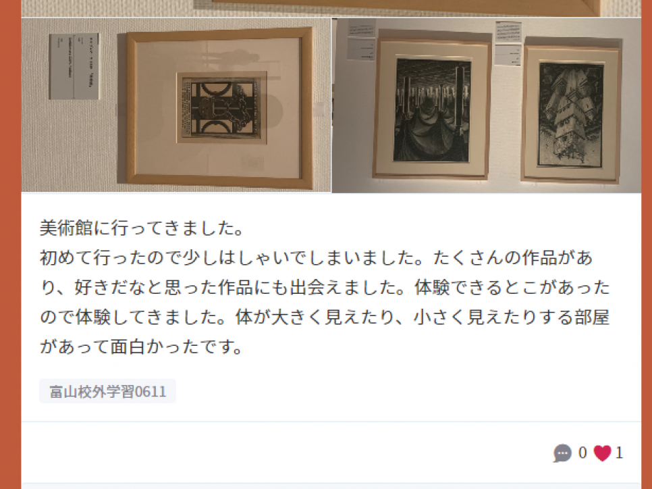The height and width of the screenshot is (489, 652).
Task: Click the text line mentioning 体が大きく見えたり
Action: point(325,317)
